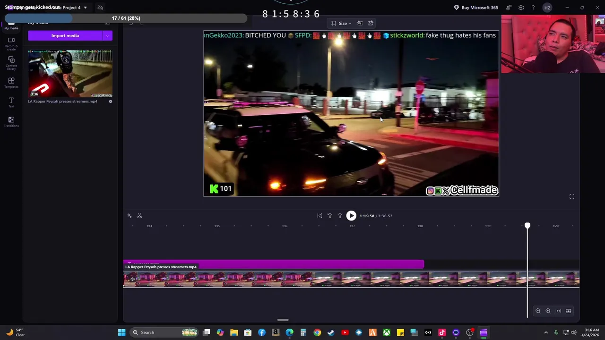Viewport: 605px width, 340px height.
Task: Enter fullscreen preview mode
Action: pos(572,196)
